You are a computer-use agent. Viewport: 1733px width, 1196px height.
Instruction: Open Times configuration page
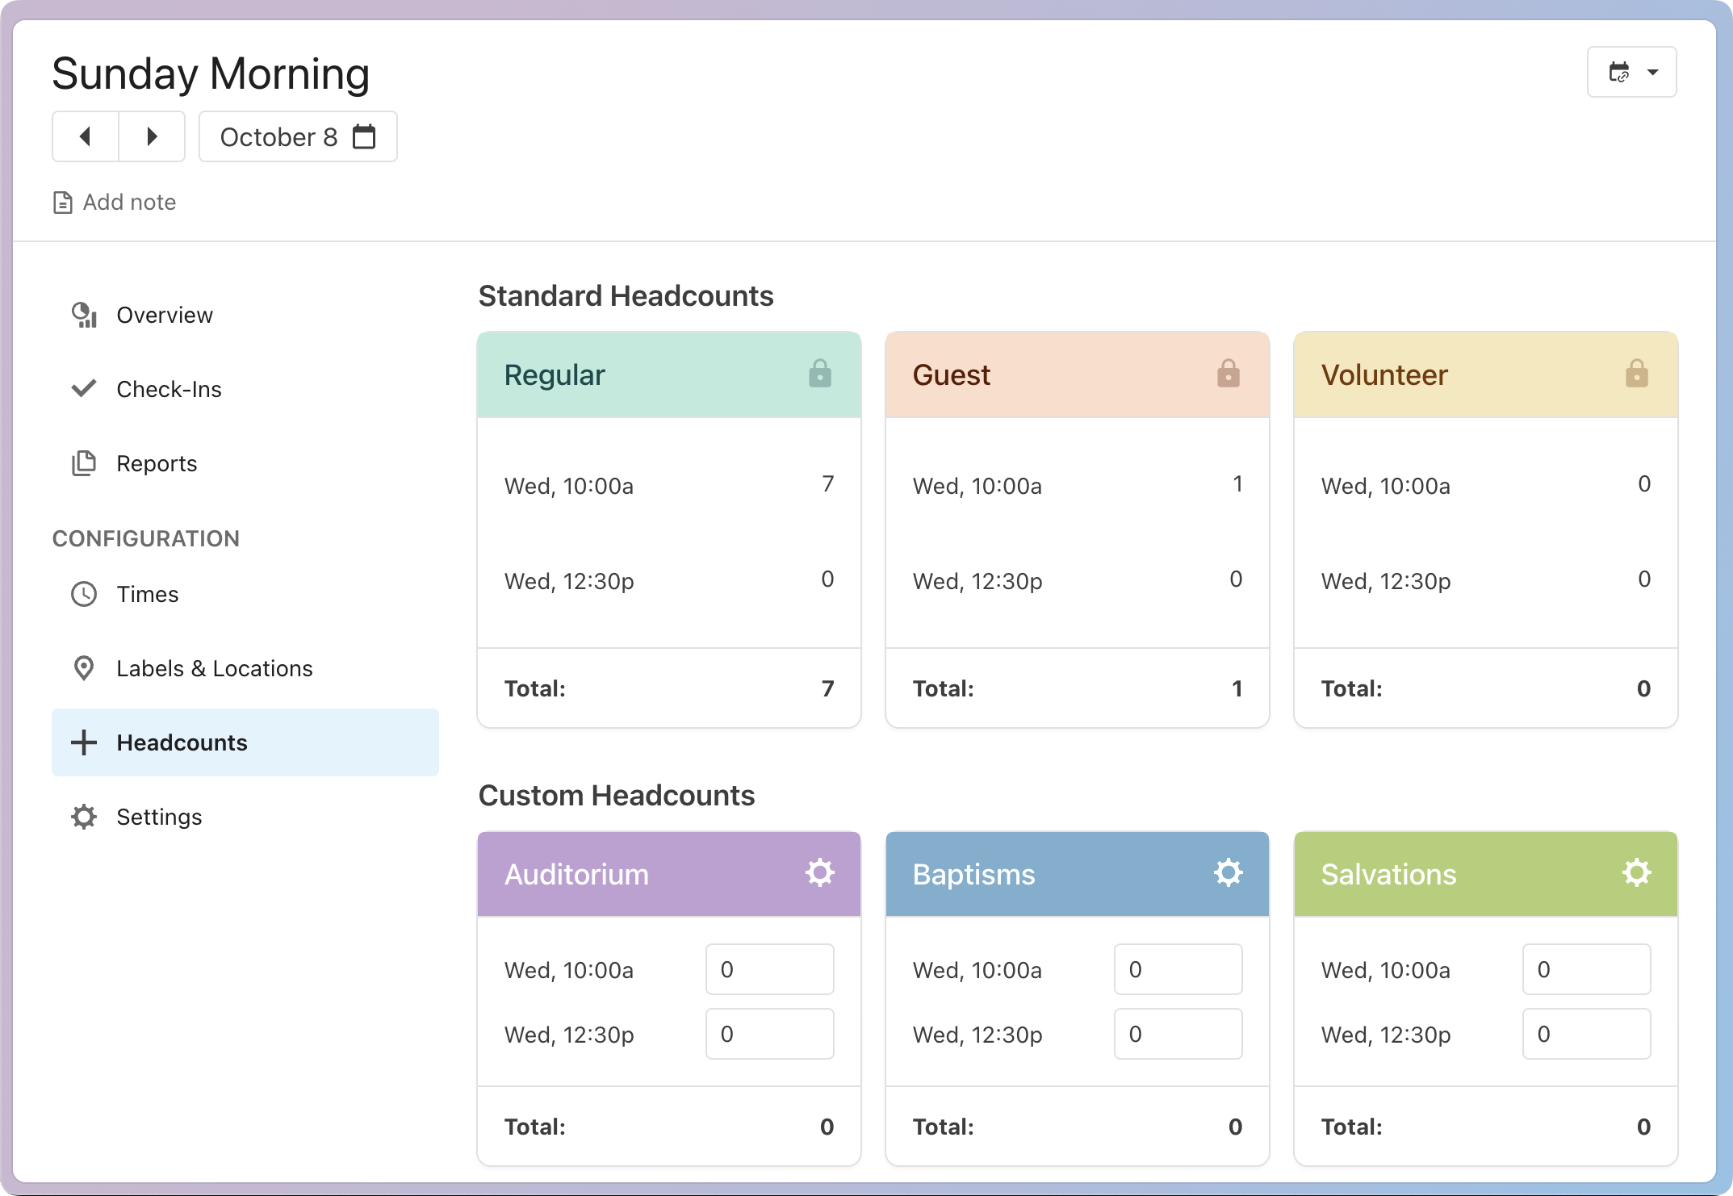[147, 594]
